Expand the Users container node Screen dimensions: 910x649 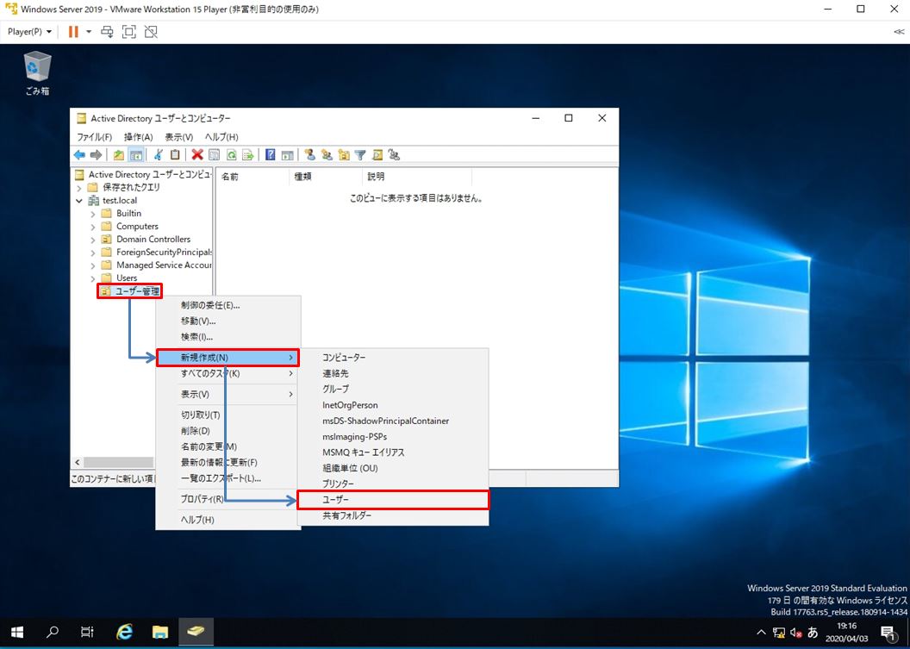[92, 278]
